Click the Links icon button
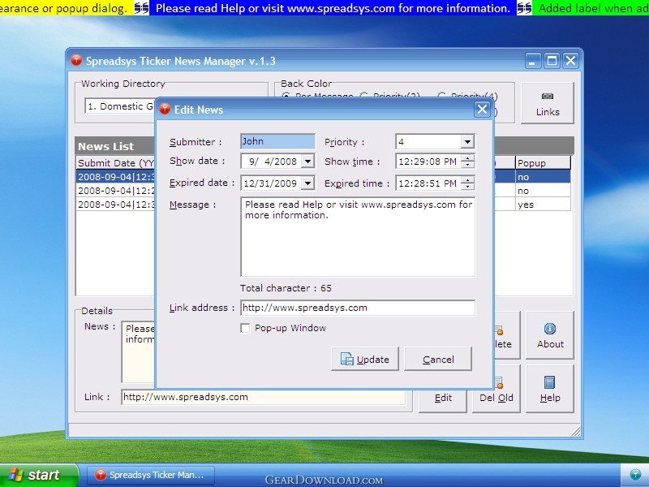Viewport: 649px width, 487px height. [x=547, y=103]
